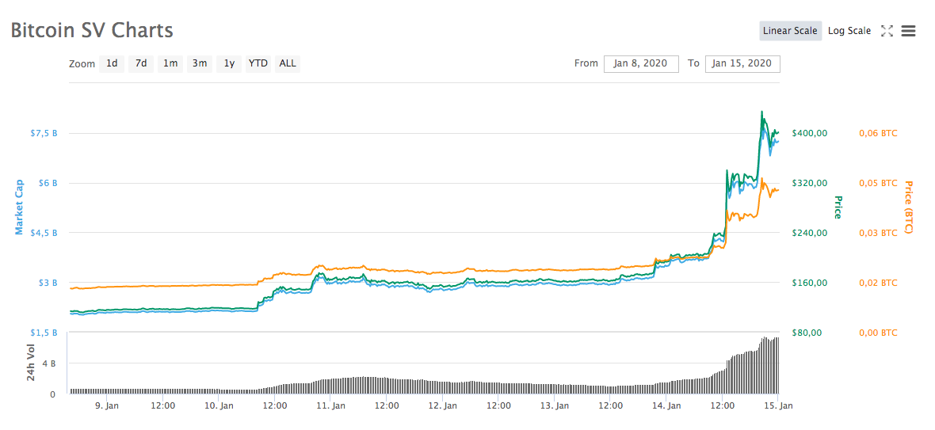
Task: Click the 10. Jan date label
Action: (219, 406)
